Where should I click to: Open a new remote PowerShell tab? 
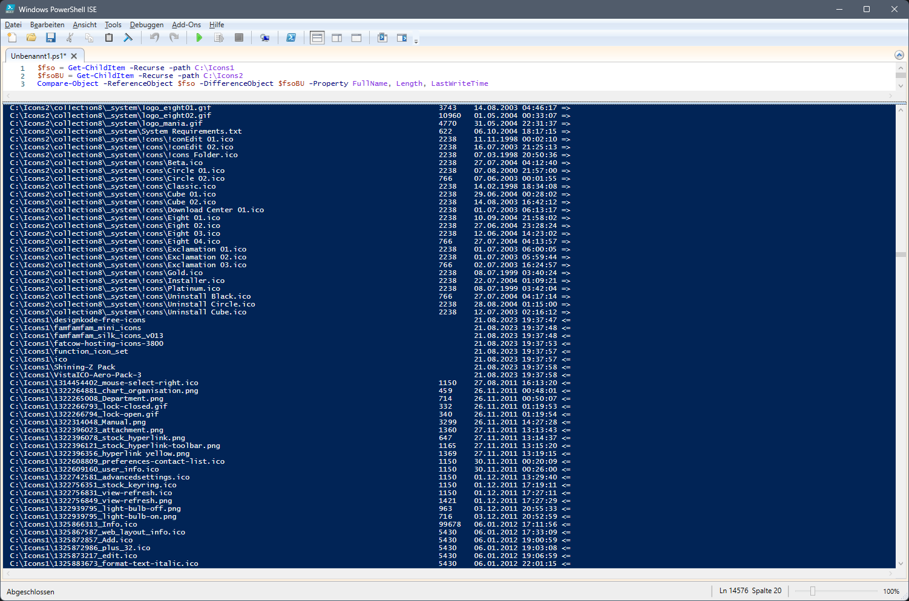tap(264, 37)
